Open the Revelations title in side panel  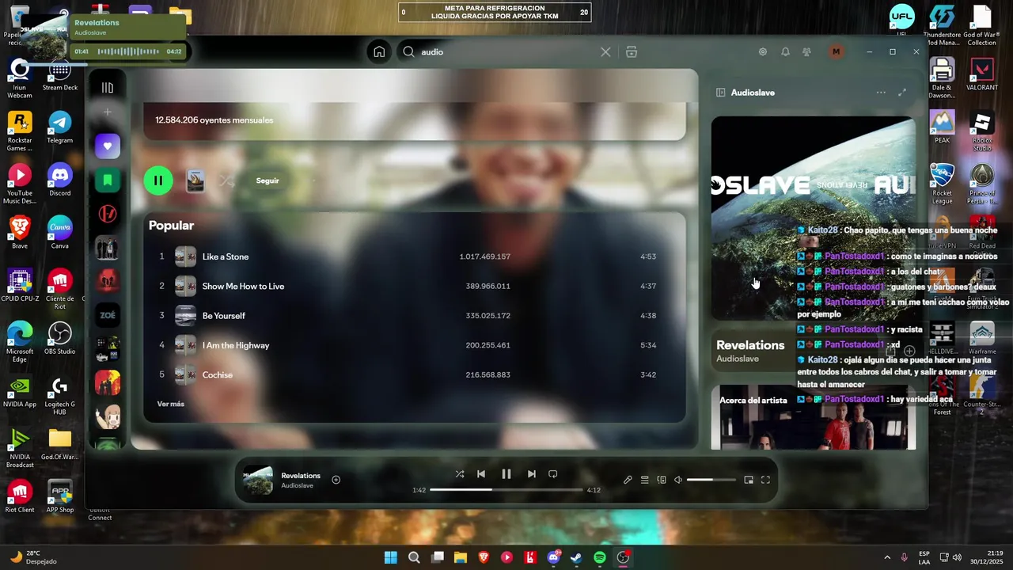[750, 345]
